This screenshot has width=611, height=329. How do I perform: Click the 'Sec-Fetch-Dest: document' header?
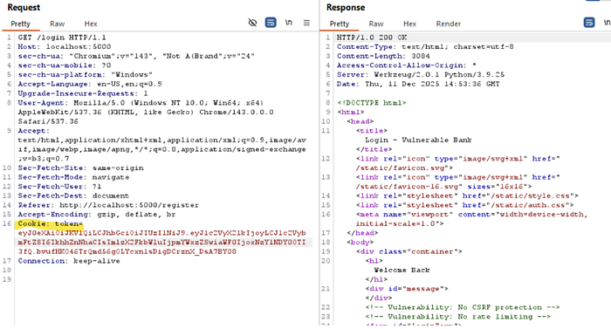[73, 196]
